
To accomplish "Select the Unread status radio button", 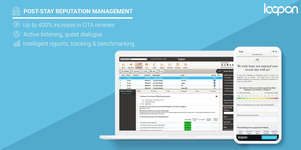I will tap(151, 91).
